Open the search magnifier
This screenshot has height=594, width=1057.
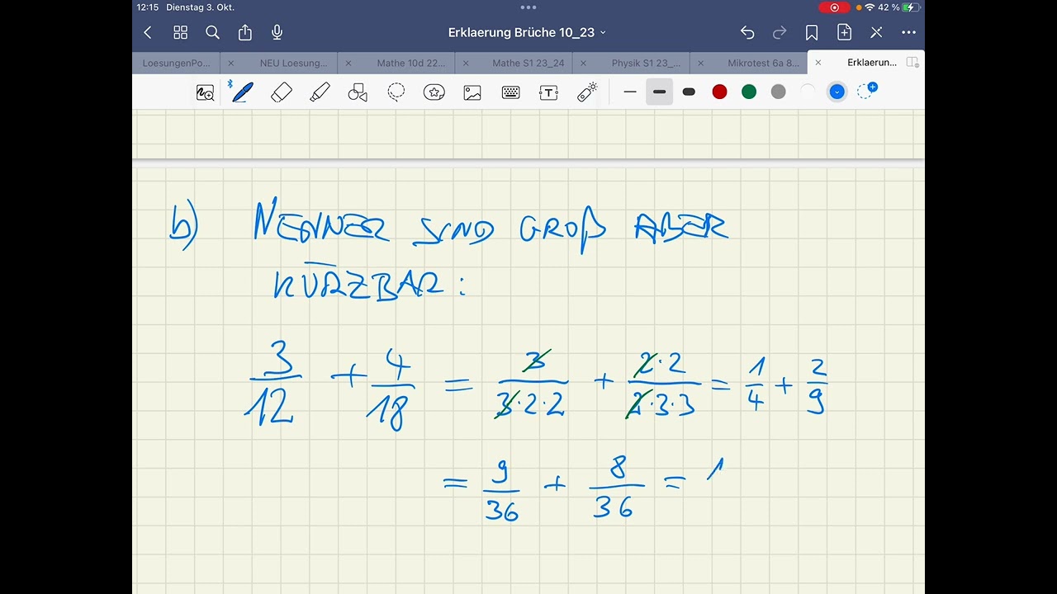(x=212, y=32)
